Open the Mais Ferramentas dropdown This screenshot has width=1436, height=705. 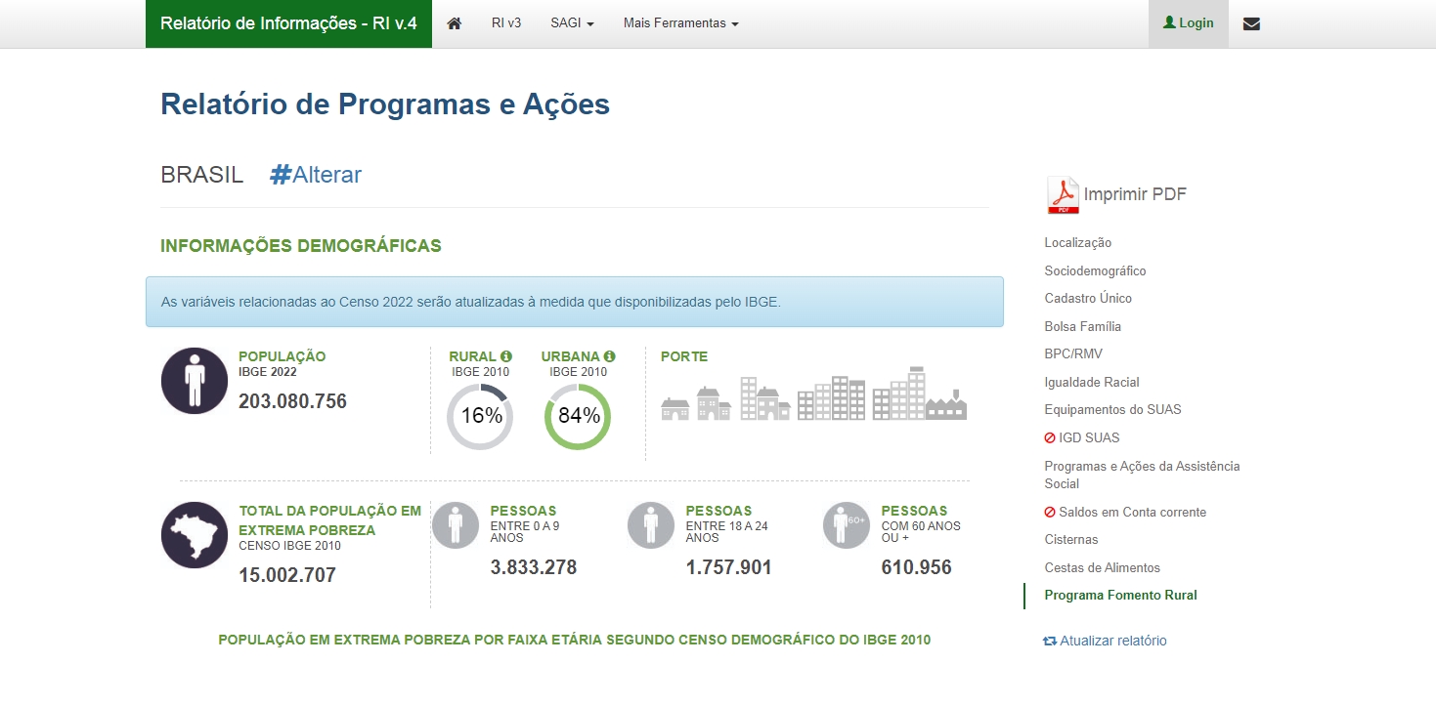pyautogui.click(x=680, y=23)
